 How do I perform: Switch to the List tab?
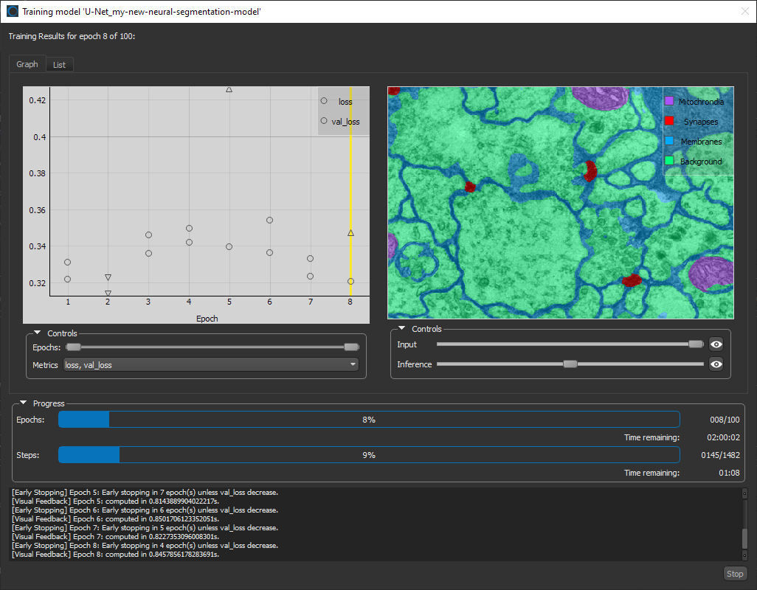pyautogui.click(x=59, y=65)
